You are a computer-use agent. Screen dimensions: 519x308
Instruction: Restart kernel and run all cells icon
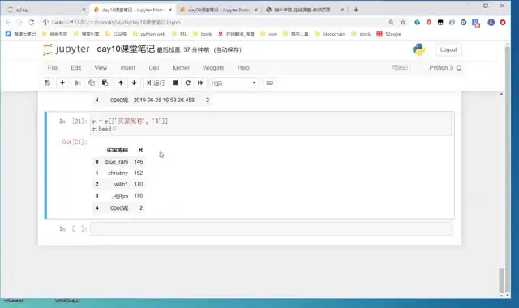click(200, 83)
